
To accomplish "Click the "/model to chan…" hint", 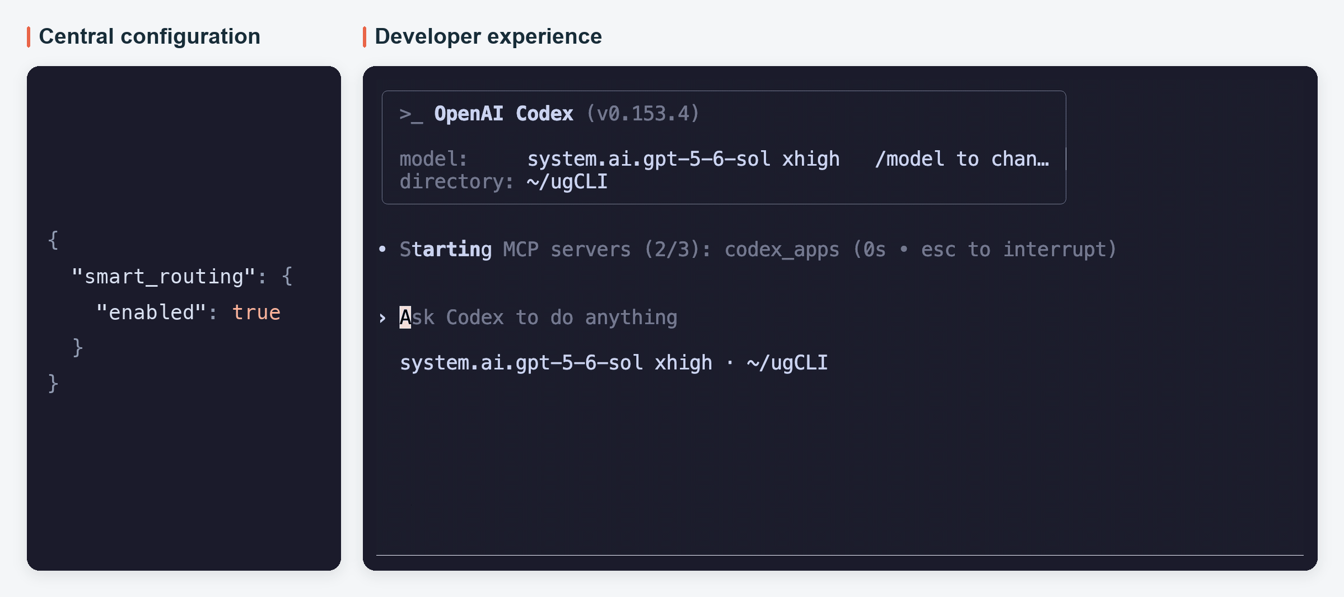I will click(962, 159).
